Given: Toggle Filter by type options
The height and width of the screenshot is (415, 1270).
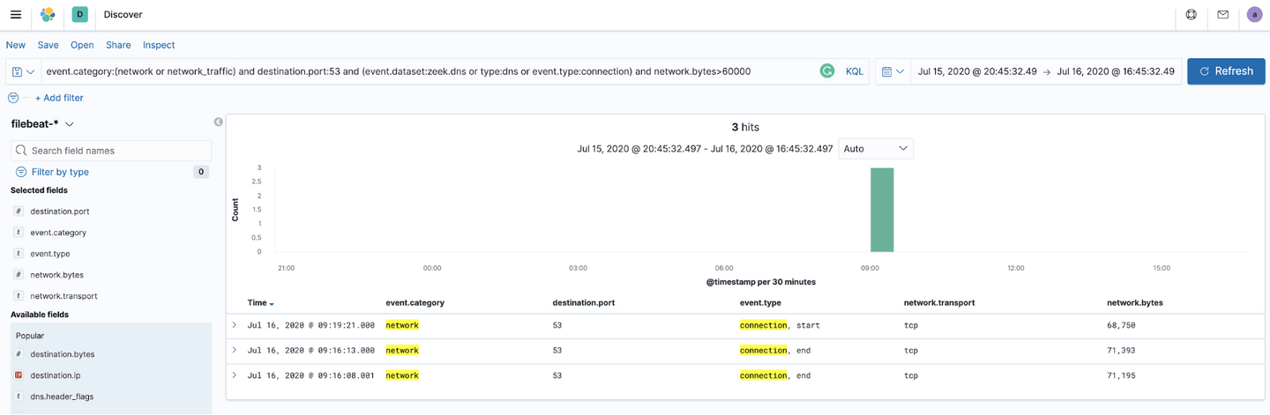Looking at the screenshot, I should pos(60,172).
